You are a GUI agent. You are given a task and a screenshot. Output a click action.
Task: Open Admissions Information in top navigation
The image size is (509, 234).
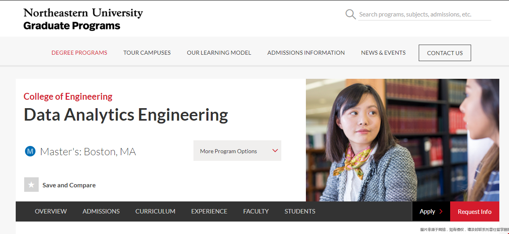pos(306,53)
